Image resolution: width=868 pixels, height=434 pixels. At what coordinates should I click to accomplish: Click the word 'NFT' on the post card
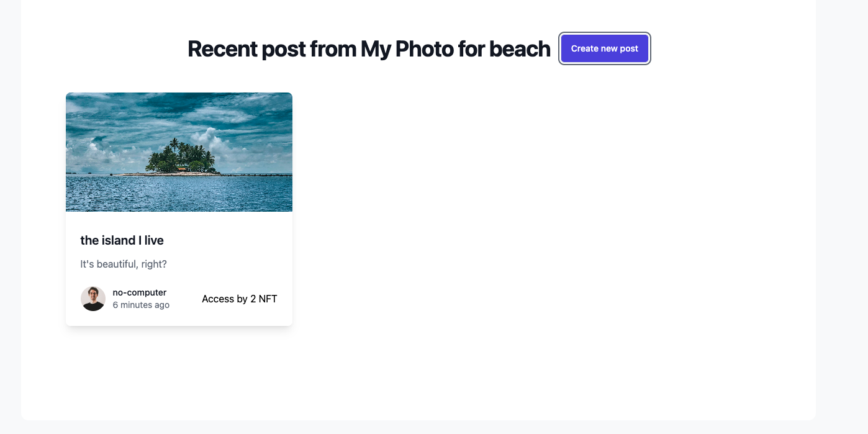coord(268,299)
